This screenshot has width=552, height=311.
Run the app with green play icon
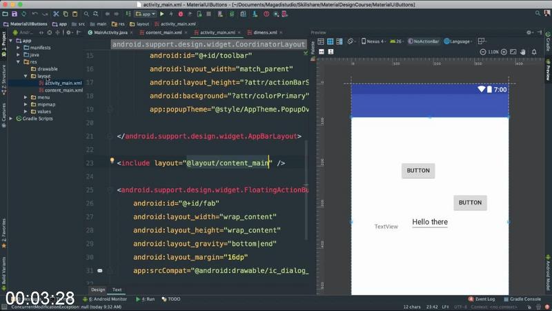pos(162,14)
